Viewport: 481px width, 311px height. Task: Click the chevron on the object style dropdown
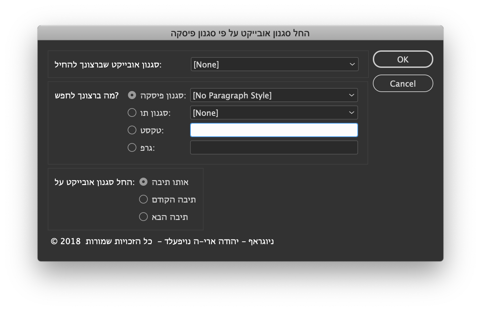pyautogui.click(x=352, y=64)
